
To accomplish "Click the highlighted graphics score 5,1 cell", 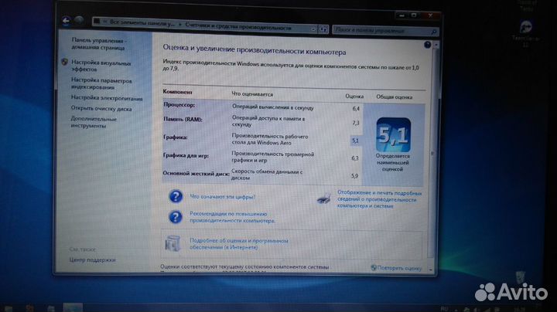I will point(355,141).
